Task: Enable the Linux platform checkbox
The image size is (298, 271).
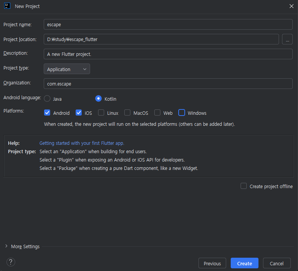Action: [x=101, y=113]
